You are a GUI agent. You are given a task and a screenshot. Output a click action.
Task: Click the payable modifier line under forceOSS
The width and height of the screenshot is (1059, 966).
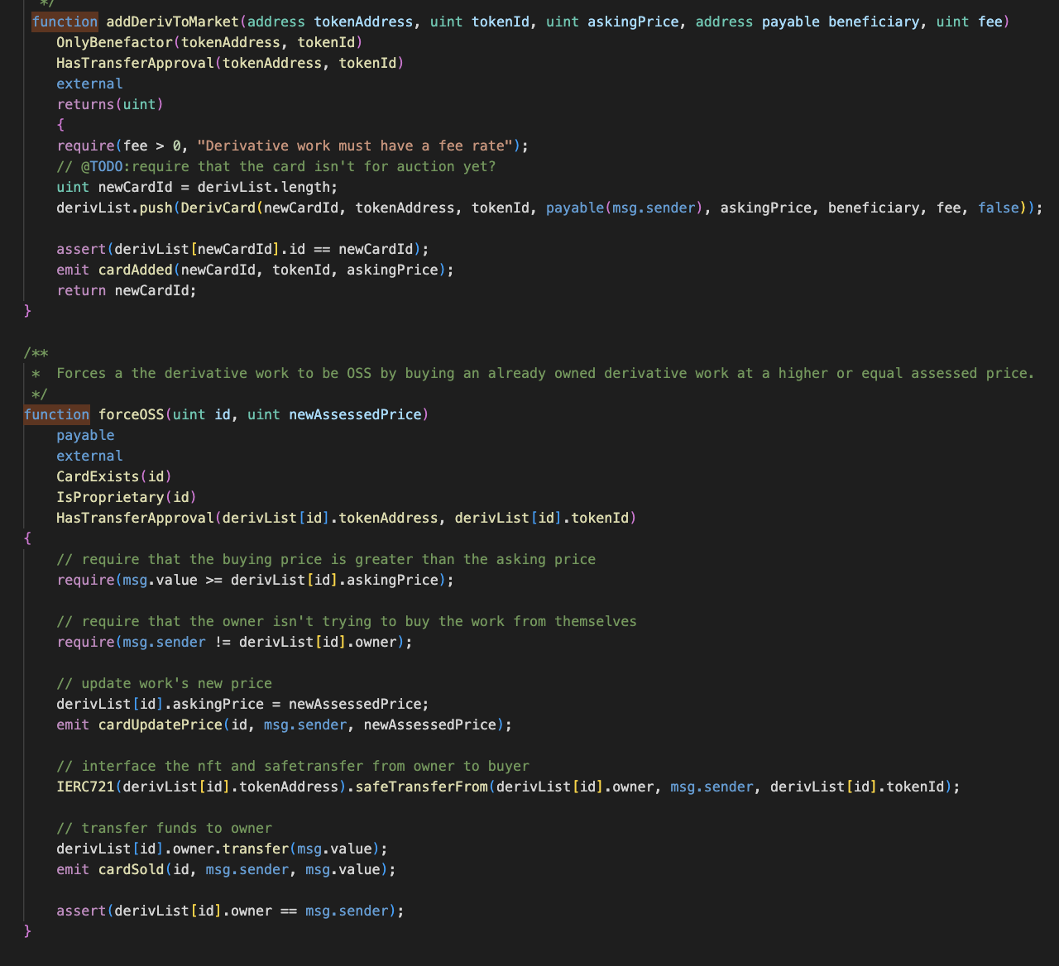click(85, 435)
